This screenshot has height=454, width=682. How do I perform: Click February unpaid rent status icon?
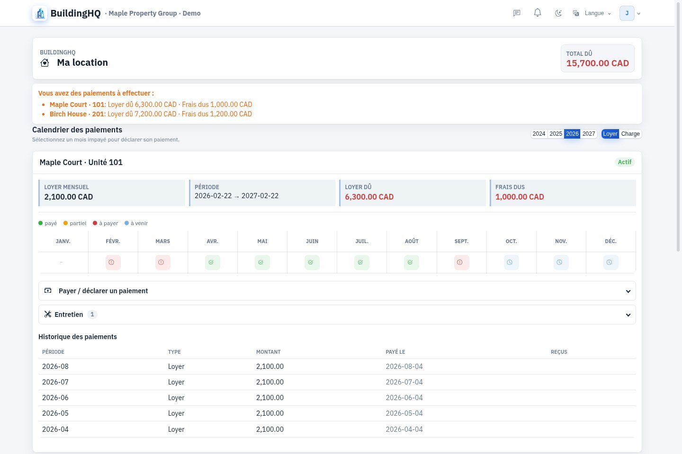click(x=113, y=262)
